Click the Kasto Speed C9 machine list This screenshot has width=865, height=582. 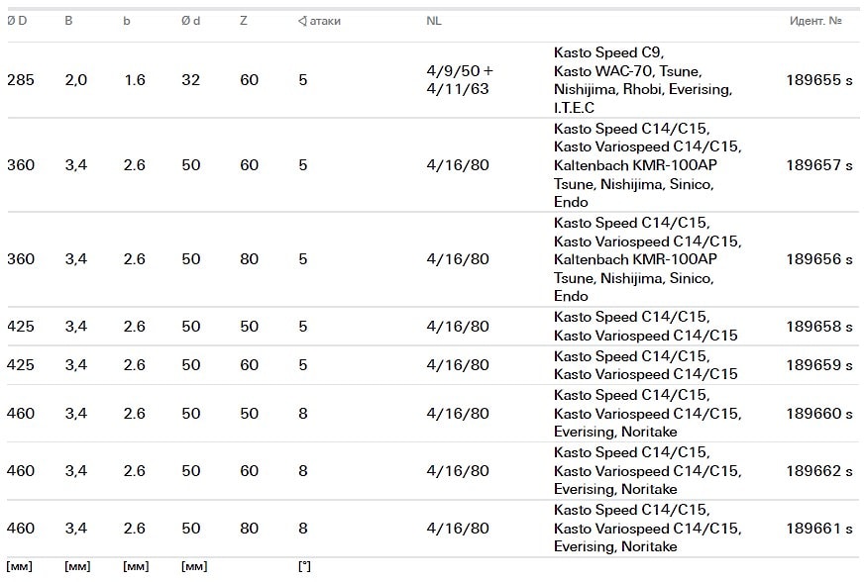coord(642,80)
